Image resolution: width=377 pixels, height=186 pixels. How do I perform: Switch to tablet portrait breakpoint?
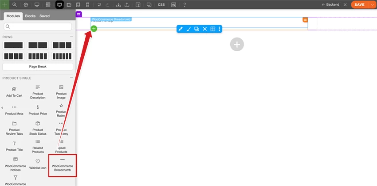[78, 4]
